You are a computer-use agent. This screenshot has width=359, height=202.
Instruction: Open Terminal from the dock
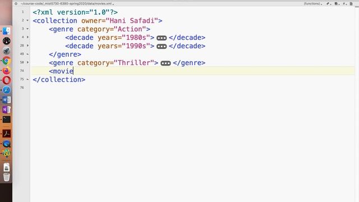point(6,120)
